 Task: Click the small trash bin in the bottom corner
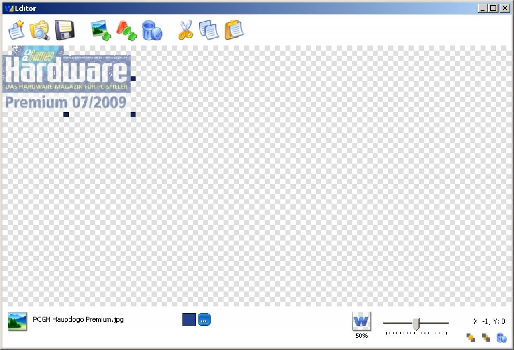tap(502, 338)
